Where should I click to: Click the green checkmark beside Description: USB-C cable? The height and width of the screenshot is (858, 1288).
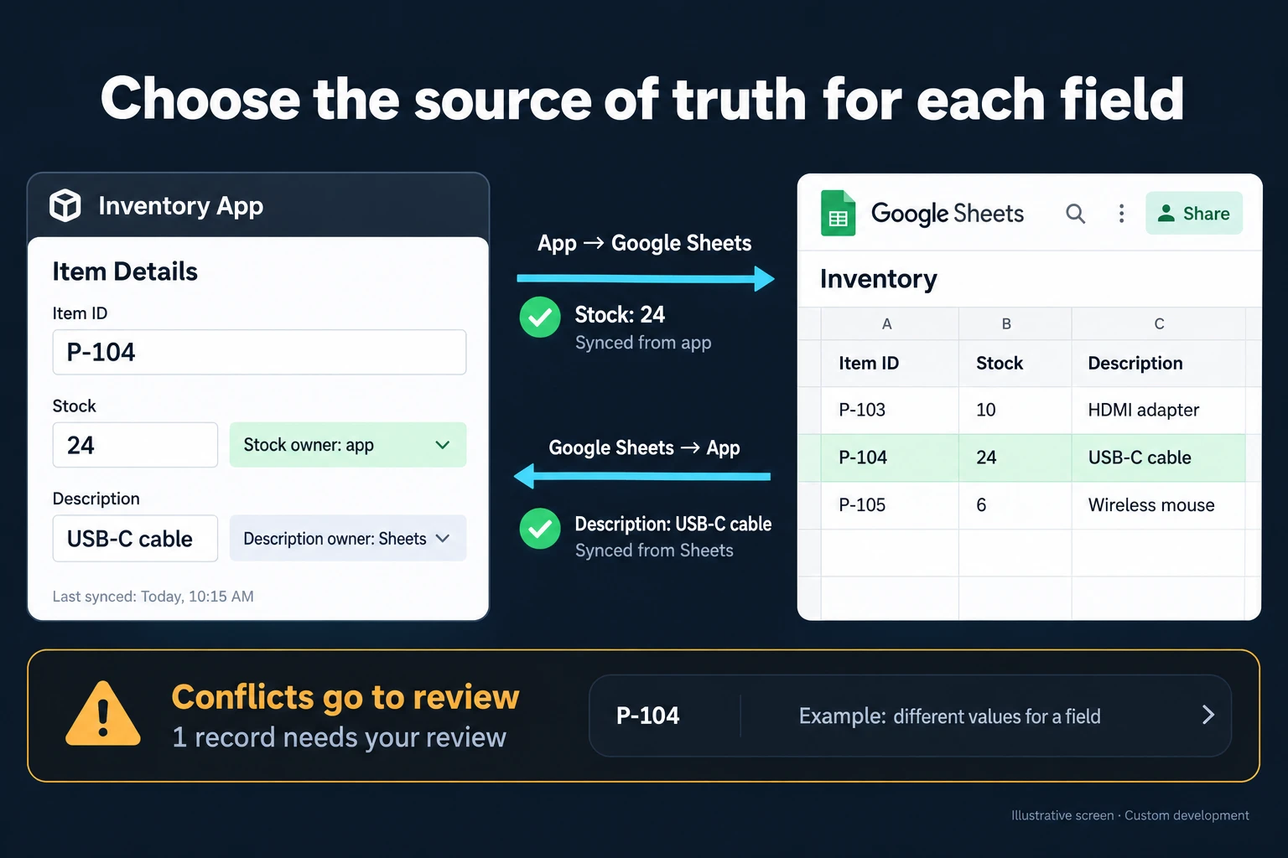point(540,529)
